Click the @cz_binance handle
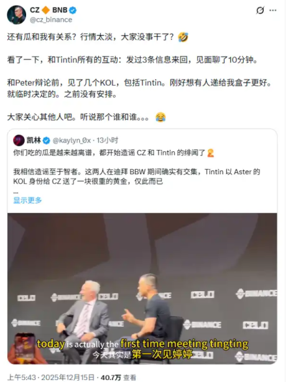The image size is (286, 382). [51, 20]
